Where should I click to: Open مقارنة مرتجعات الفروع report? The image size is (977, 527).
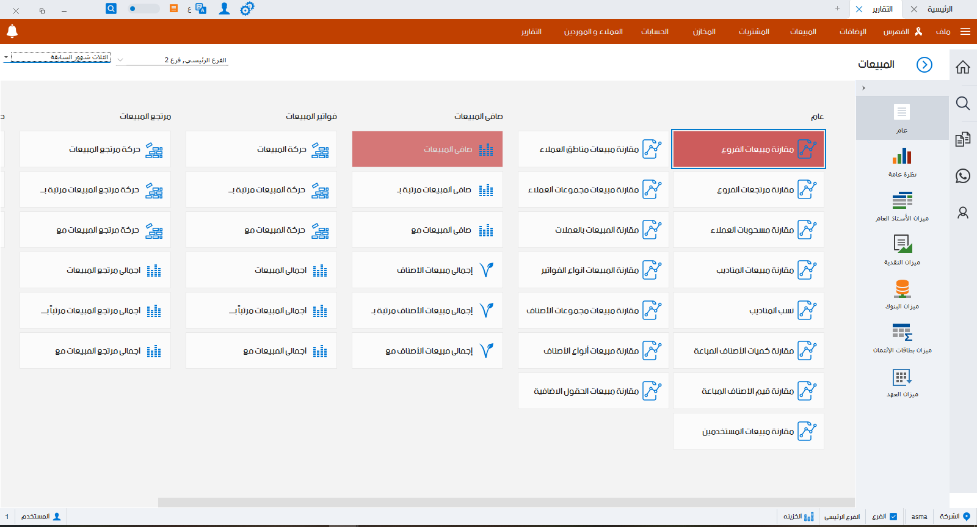[749, 189]
